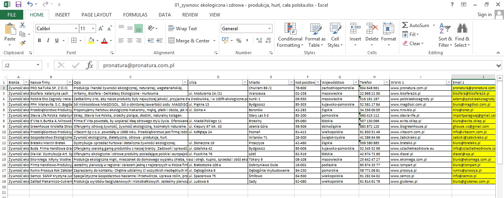504x198 pixels.
Task: Click the red Font Color button
Action: coord(104,40)
